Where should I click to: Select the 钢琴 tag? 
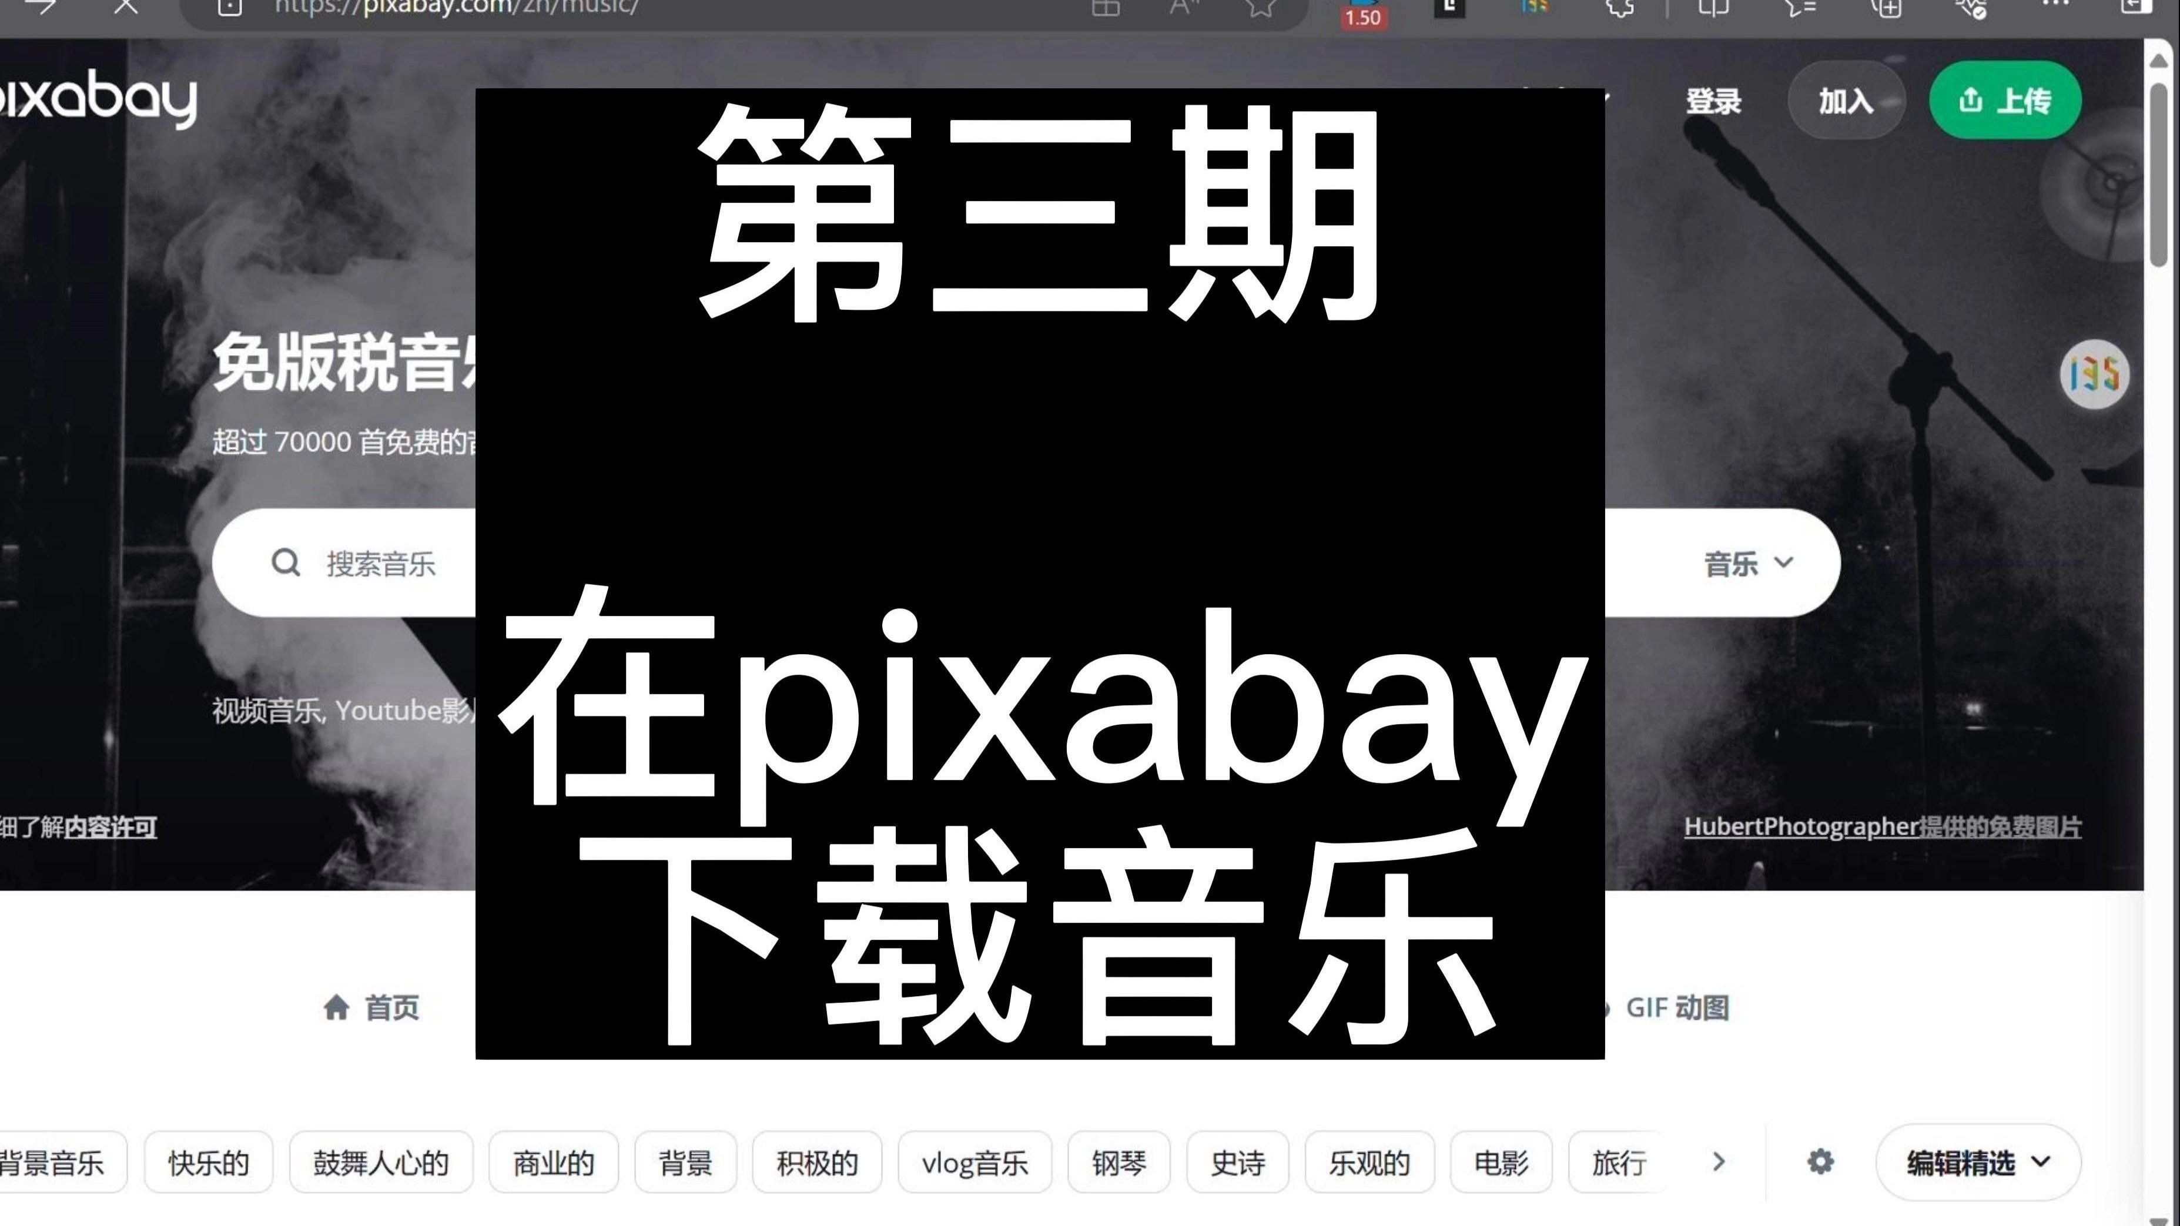tap(1119, 1163)
